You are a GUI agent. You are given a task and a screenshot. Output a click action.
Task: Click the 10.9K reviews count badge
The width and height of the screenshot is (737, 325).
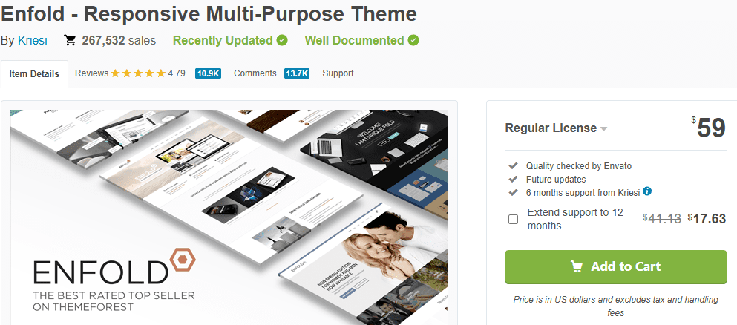(x=209, y=73)
